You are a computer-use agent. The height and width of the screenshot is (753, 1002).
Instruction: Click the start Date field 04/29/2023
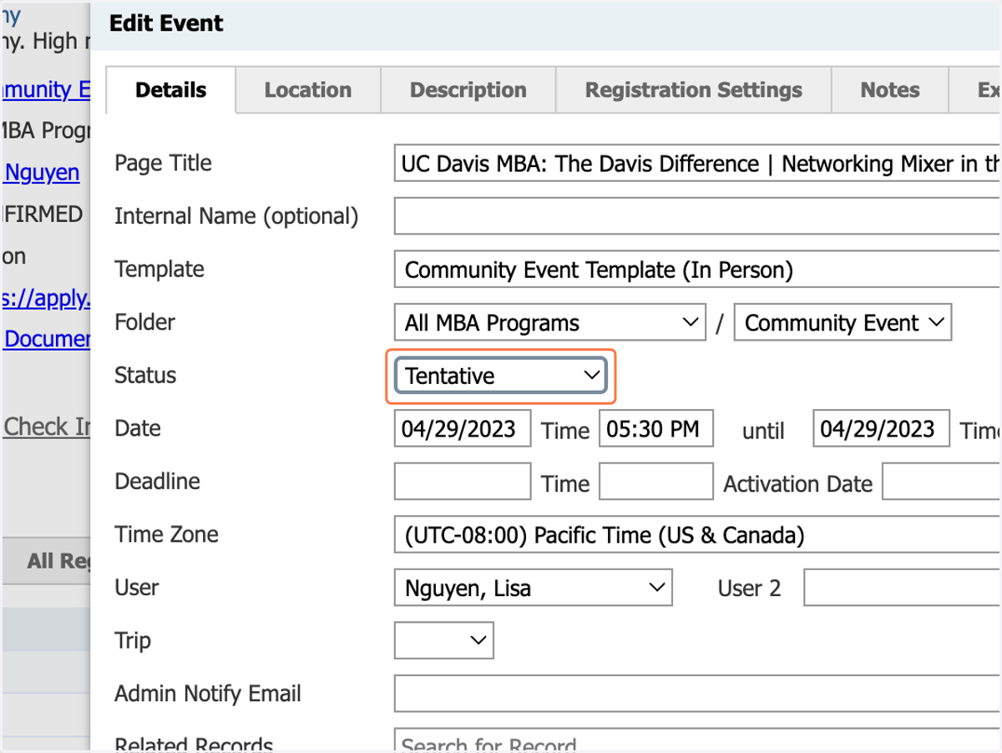(462, 429)
